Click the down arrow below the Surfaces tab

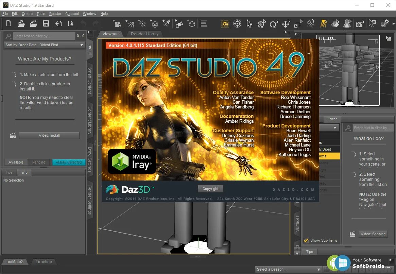click(x=297, y=253)
